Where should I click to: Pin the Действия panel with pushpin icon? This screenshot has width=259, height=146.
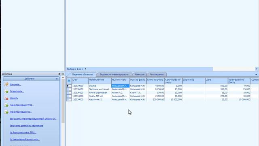pos(59,74)
